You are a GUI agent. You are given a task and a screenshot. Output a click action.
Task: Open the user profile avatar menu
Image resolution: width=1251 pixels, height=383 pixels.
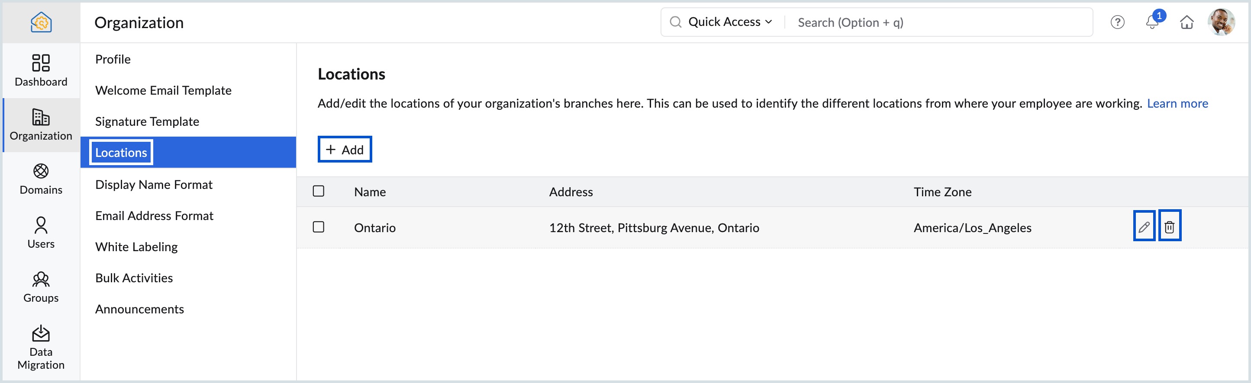1221,22
